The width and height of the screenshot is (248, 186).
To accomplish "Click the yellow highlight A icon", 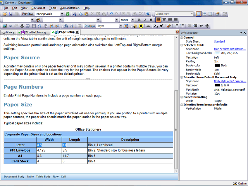I will 141,26.
